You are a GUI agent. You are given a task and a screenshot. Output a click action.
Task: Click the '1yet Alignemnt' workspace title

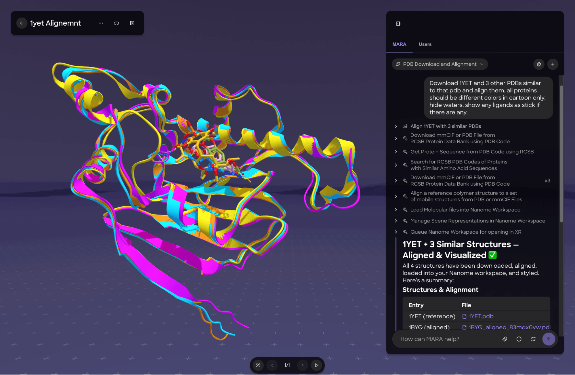coord(56,23)
